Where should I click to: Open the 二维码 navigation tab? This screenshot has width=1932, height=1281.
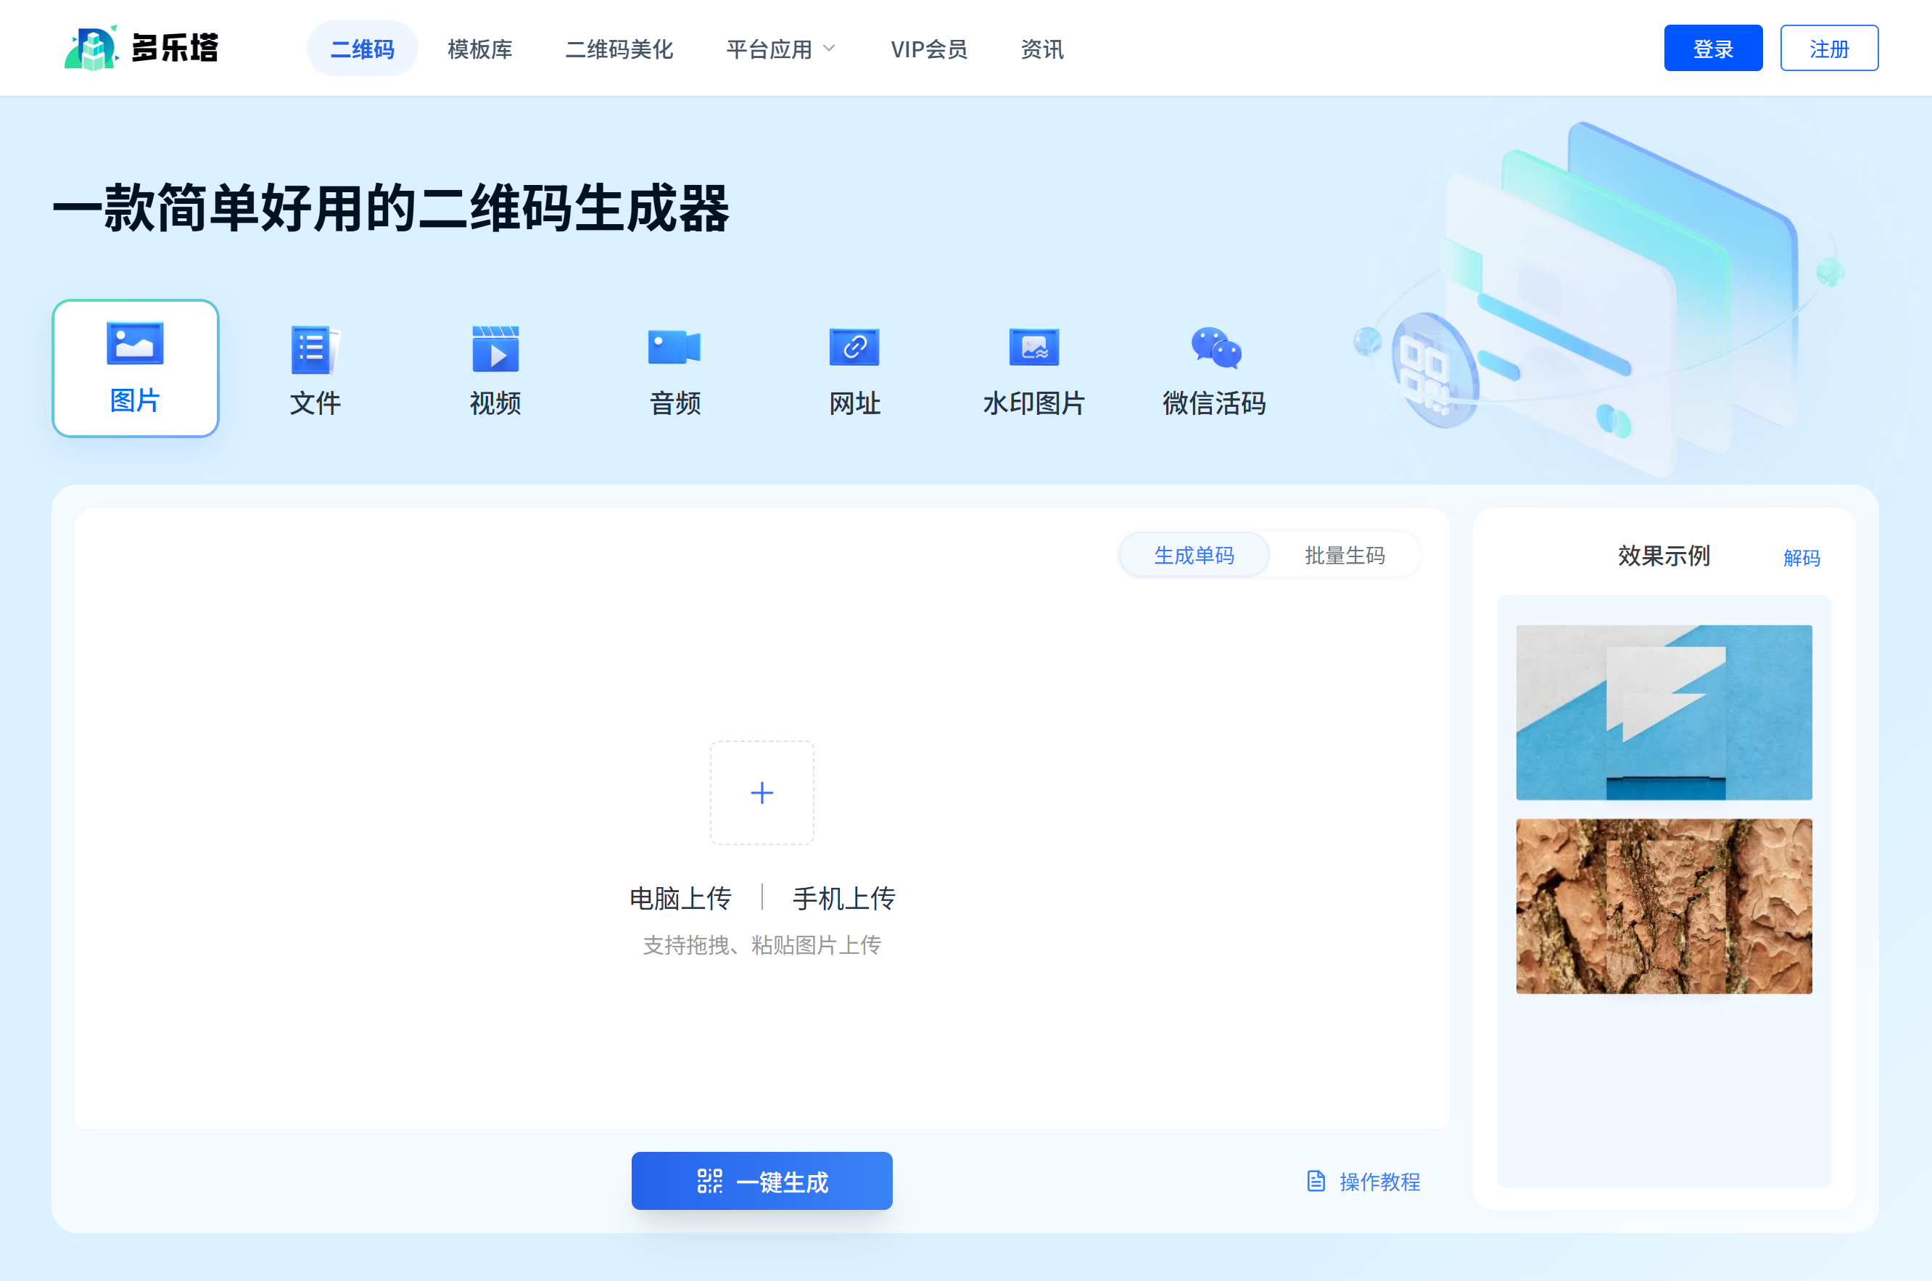tap(362, 49)
